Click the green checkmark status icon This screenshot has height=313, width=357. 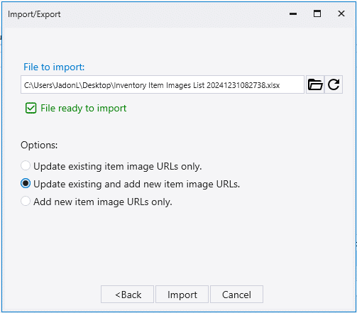[x=31, y=108]
